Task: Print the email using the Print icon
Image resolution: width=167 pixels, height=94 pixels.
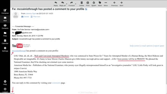Action: point(88,4)
